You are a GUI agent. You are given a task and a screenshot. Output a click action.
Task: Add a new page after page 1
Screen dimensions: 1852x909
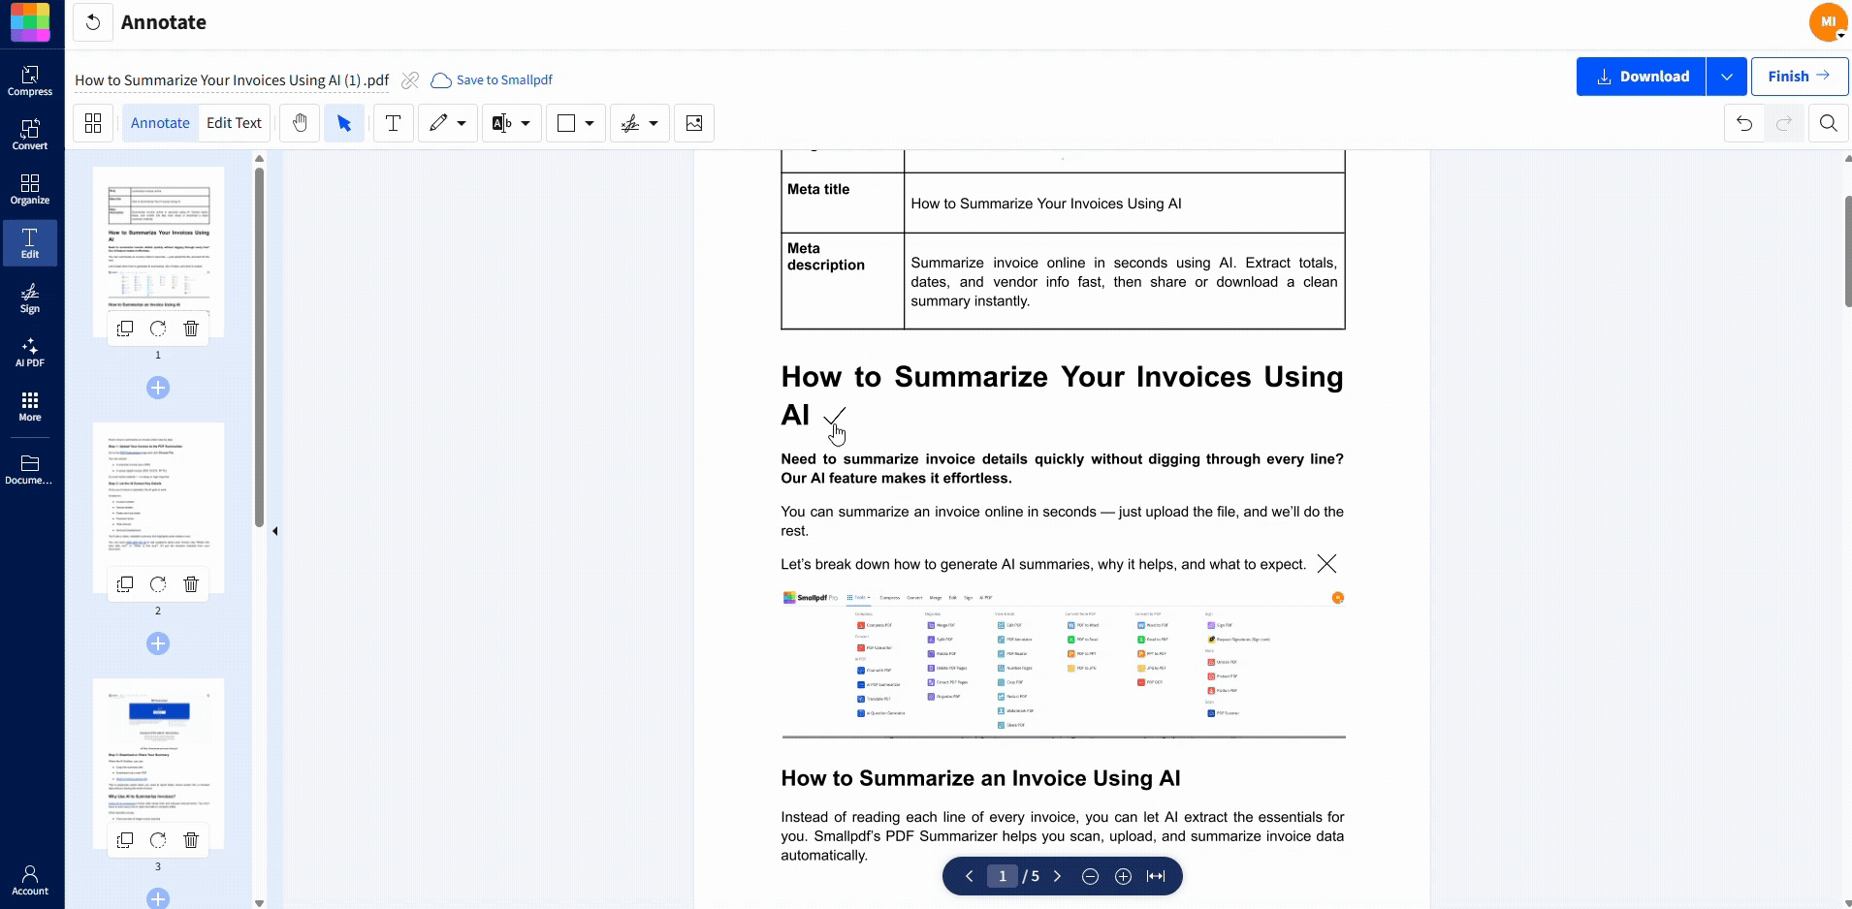coord(158,388)
